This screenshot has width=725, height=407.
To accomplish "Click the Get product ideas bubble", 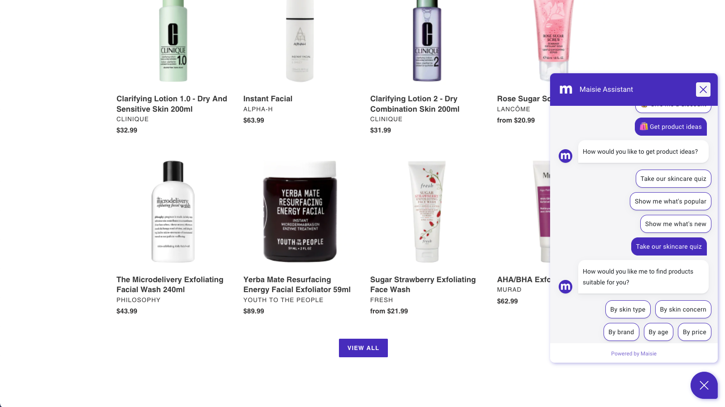I will [x=671, y=127].
